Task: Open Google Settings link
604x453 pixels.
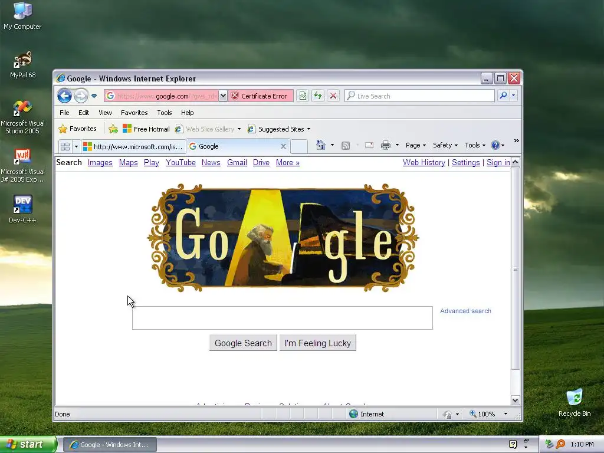Action: tap(466, 163)
